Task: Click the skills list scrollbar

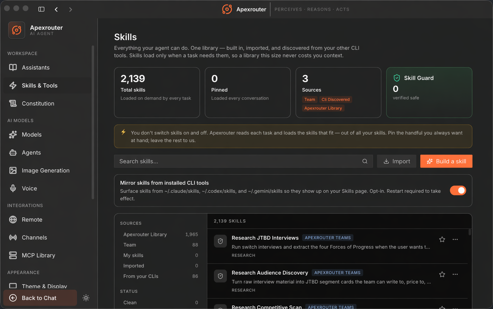Action: click(x=470, y=232)
